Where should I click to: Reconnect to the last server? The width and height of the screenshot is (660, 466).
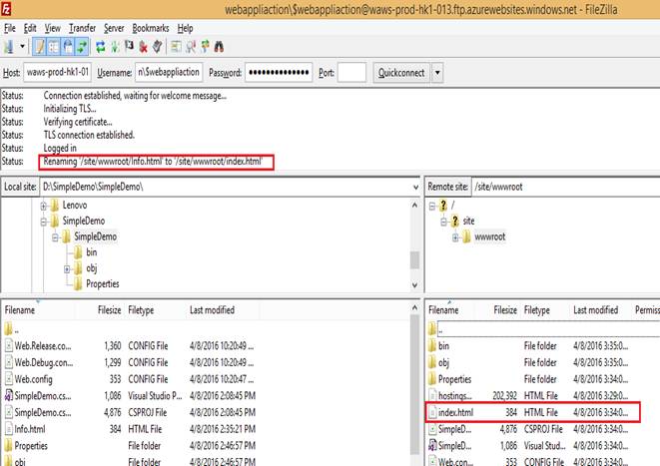tap(158, 47)
